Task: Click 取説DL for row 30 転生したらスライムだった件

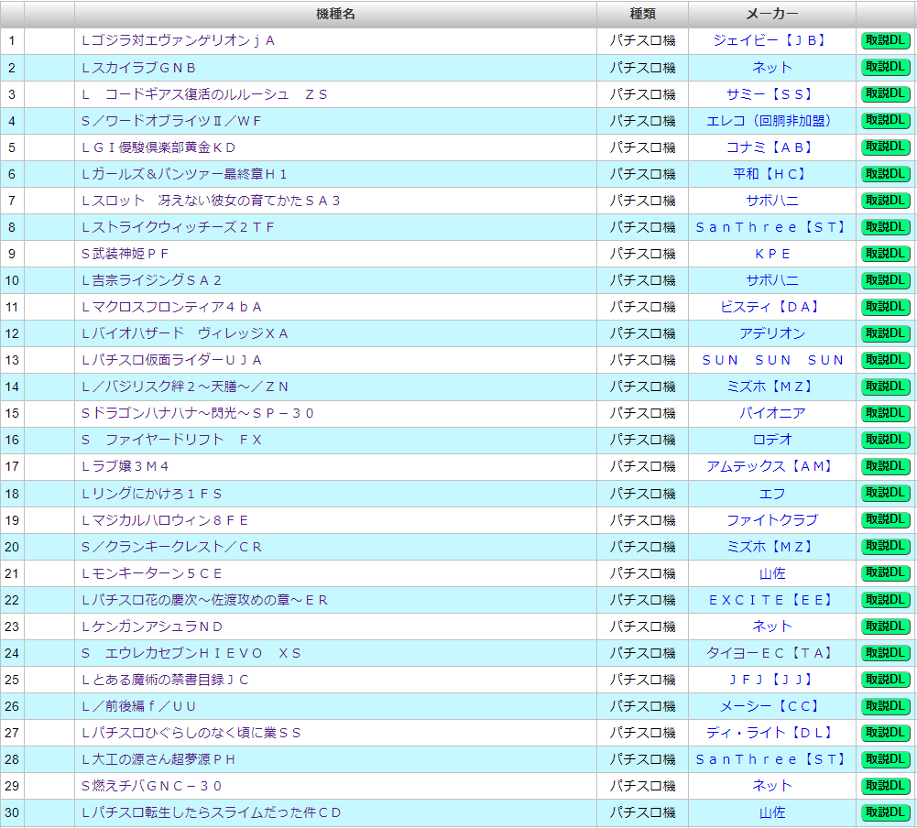Action: coord(886,812)
